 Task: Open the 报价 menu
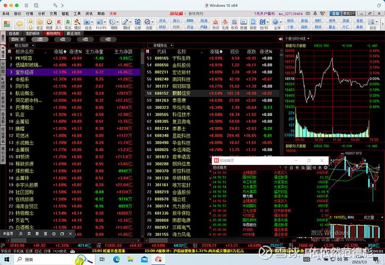click(17, 14)
